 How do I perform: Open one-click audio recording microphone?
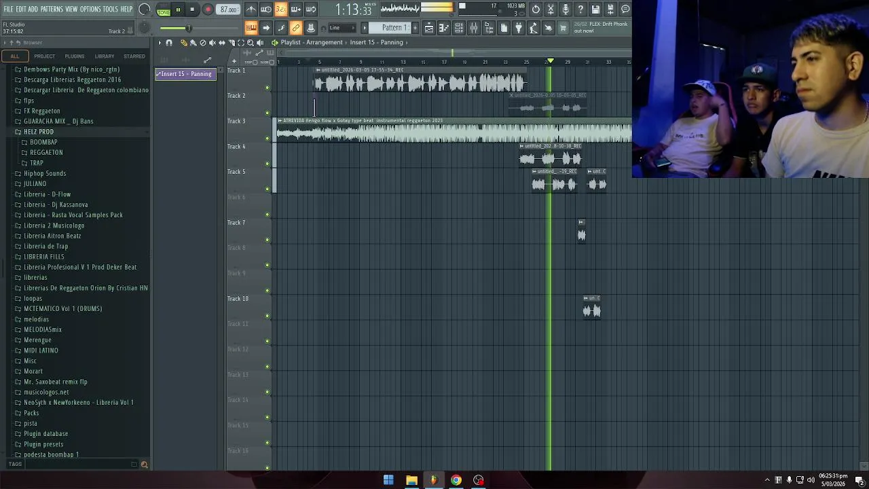(x=566, y=10)
